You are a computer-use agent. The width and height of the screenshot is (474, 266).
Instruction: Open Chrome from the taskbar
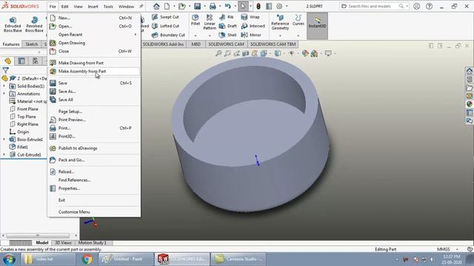click(x=87, y=259)
